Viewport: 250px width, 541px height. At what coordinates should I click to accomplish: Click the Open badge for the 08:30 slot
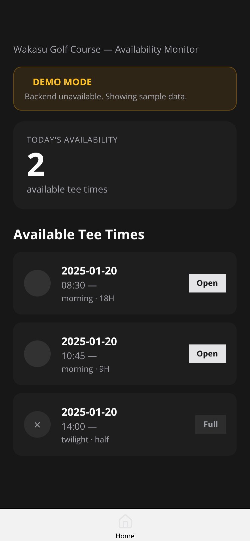[207, 283]
